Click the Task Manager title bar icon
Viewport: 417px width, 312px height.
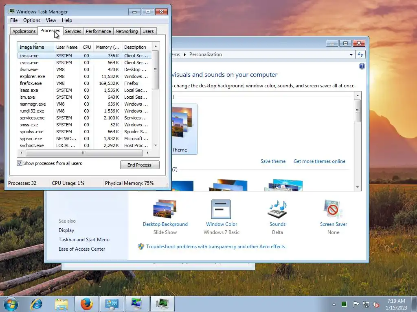11,11
